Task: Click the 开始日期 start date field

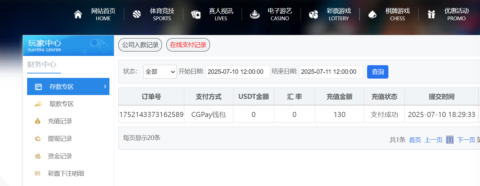Action: click(237, 72)
